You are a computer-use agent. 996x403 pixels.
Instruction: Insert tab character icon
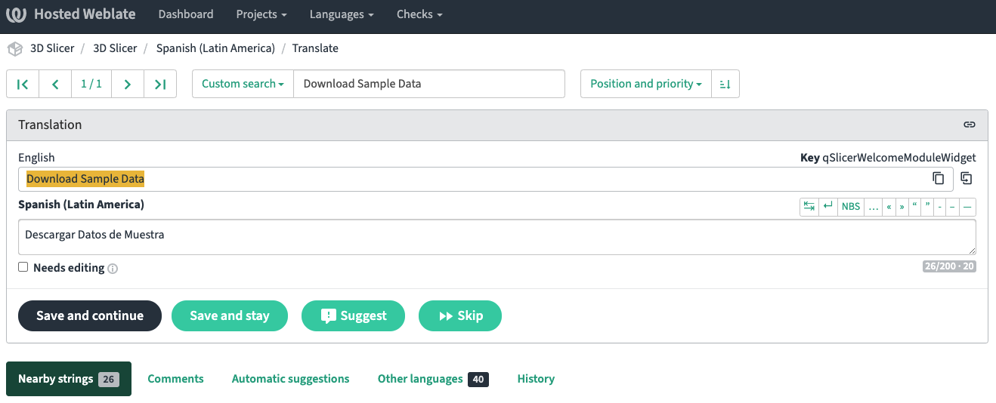[x=809, y=206]
